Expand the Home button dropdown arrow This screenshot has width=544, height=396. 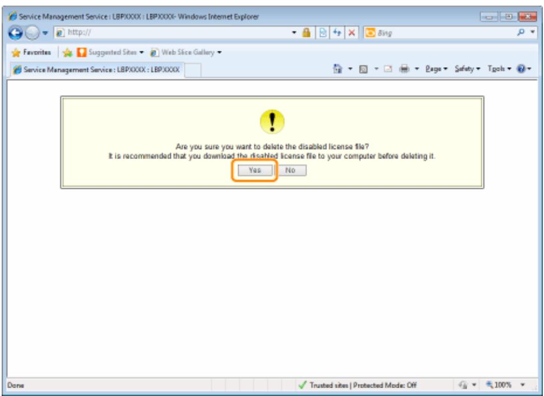pyautogui.click(x=350, y=69)
